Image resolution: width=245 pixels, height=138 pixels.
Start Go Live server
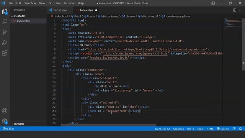click(223, 129)
